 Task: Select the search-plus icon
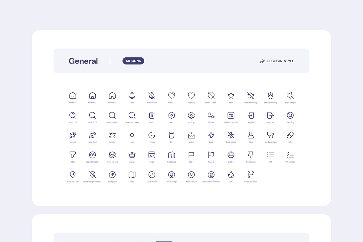tap(112, 115)
